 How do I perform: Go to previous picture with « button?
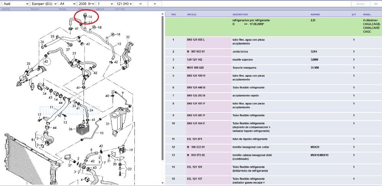pos(141,4)
